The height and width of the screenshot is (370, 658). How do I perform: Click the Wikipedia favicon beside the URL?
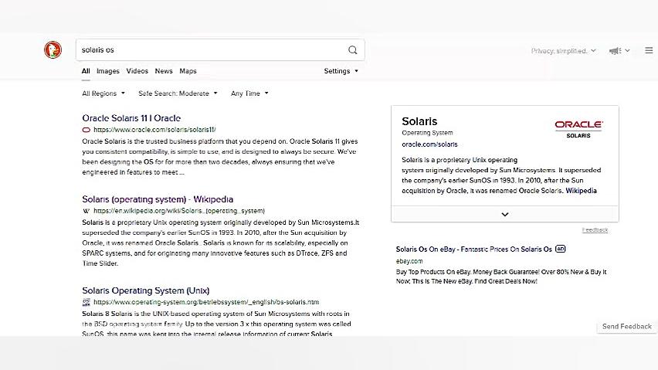(86, 211)
